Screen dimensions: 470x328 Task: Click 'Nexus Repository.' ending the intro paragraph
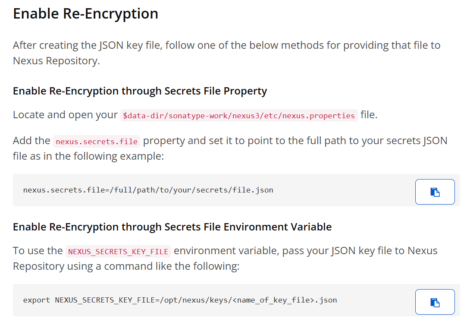click(56, 61)
